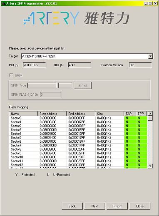Proceed with the Next button
Screen dimensions: 159x216
94,206
